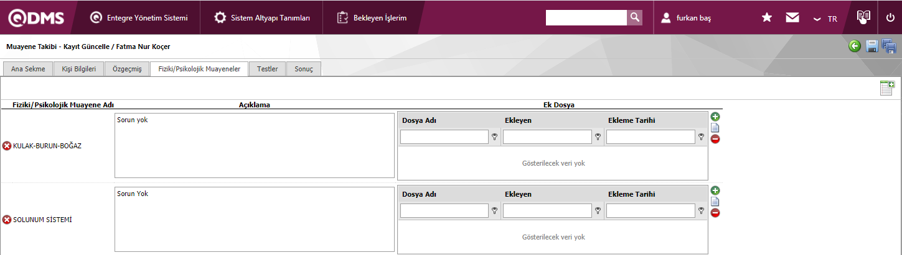This screenshot has height=255, width=902.
Task: Click the SOLUNUM SİSTEMİ label text
Action: pyautogui.click(x=42, y=220)
